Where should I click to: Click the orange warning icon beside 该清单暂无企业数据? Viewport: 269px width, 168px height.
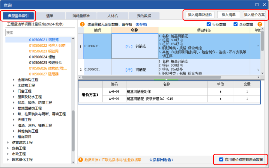point(82,24)
